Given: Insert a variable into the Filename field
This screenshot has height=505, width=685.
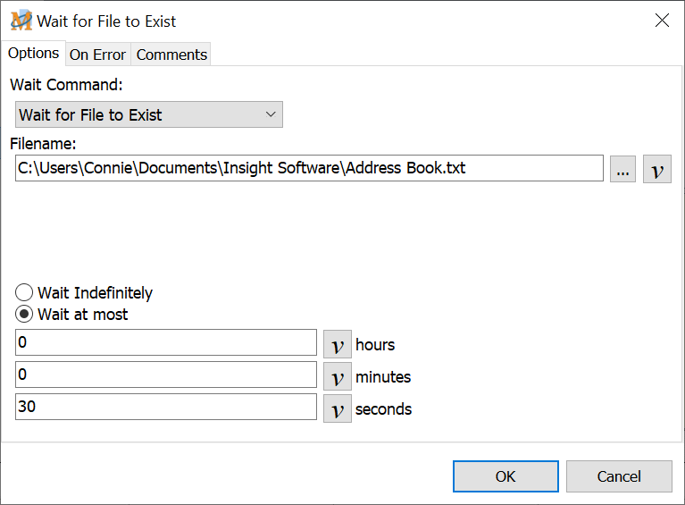Looking at the screenshot, I should 656,169.
